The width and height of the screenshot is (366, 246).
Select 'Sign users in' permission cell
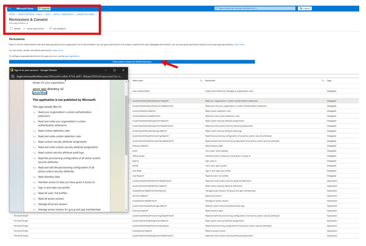point(211,161)
